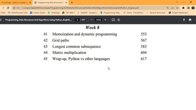Click the fit to page icon
Screen dimensions: 196x110
113,20
